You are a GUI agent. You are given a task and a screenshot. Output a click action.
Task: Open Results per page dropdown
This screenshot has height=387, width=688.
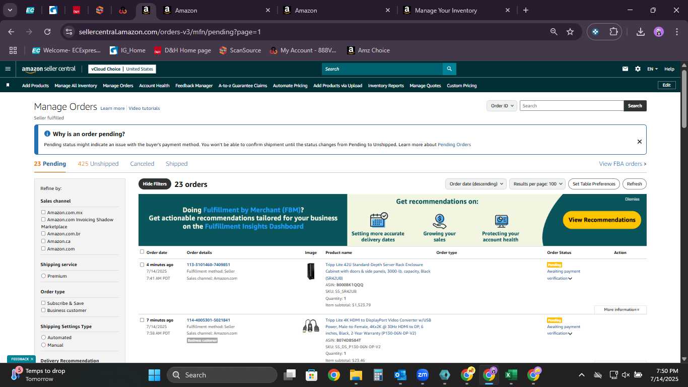point(537,184)
